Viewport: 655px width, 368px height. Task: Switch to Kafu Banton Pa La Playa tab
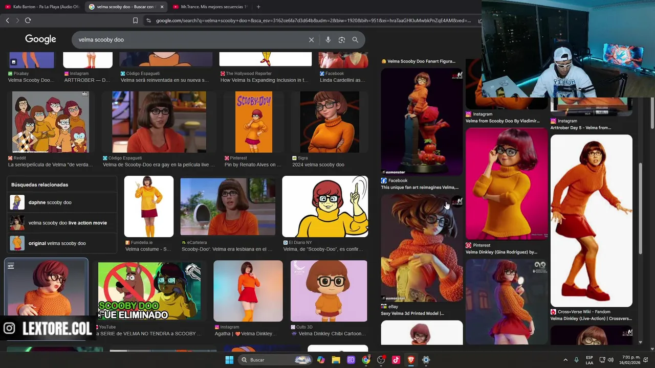[43, 7]
